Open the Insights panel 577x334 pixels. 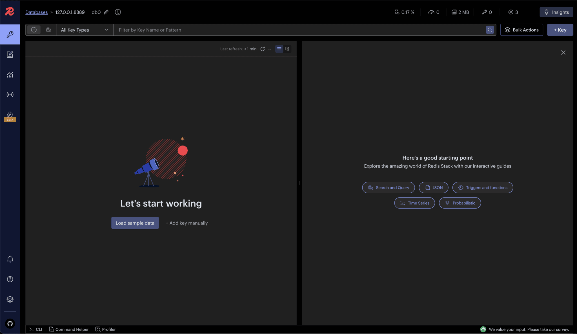[556, 12]
